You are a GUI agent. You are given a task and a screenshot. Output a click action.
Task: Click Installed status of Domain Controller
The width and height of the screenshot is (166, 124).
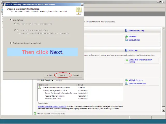click(81, 88)
